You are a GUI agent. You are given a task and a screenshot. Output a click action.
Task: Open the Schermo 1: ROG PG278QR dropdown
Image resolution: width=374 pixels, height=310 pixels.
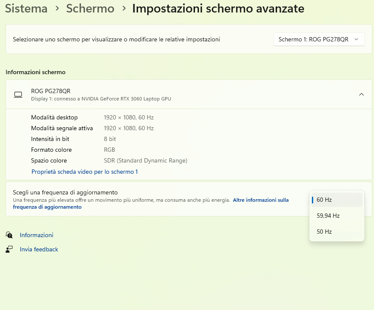pos(319,39)
